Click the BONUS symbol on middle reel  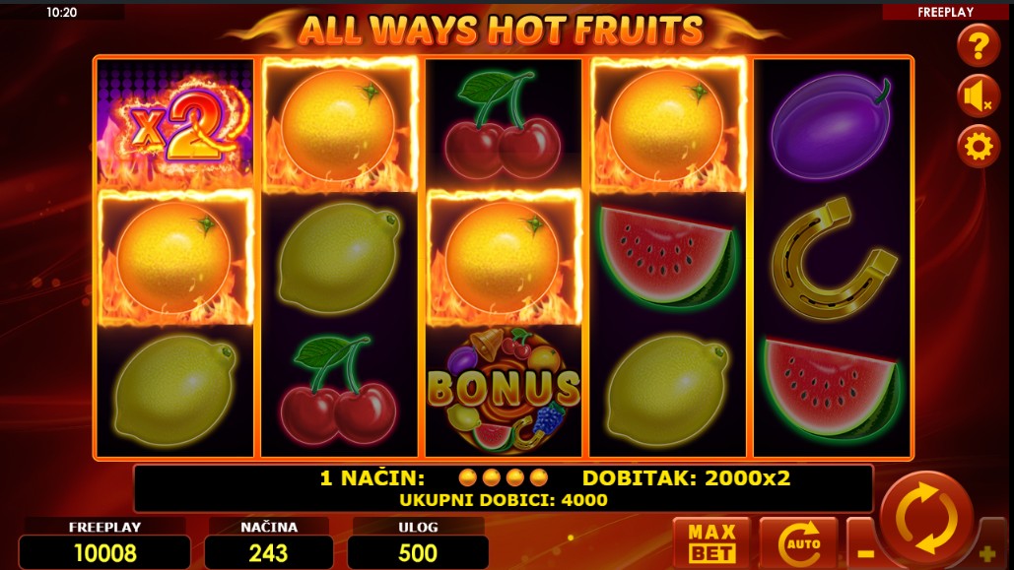pyautogui.click(x=504, y=390)
